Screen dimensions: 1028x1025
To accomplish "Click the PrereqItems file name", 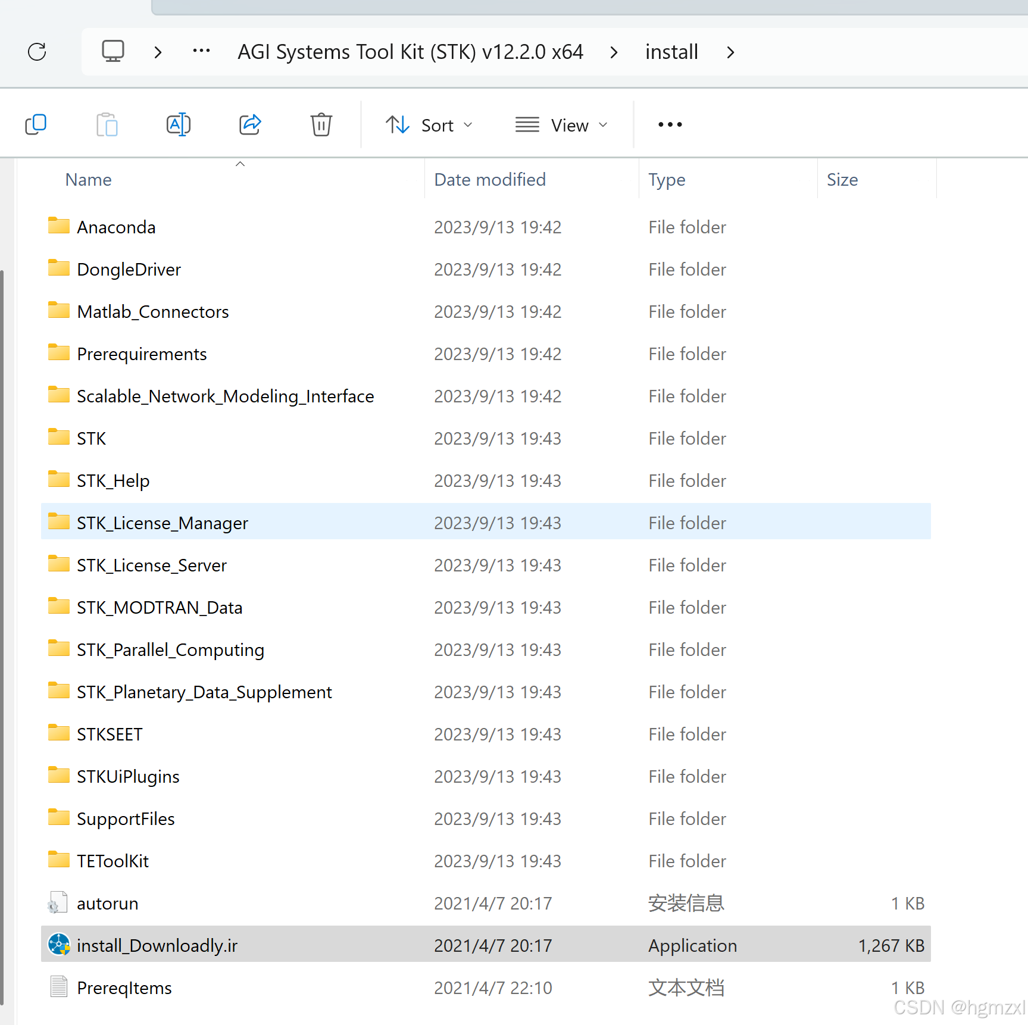I will (x=124, y=987).
